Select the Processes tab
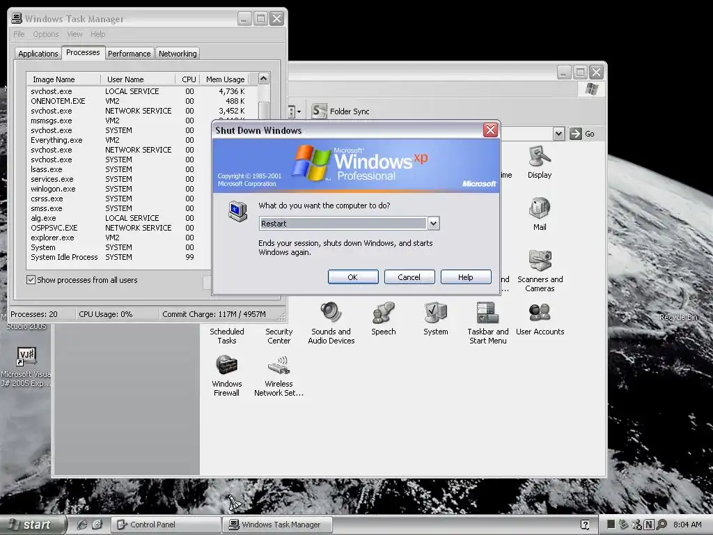Image resolution: width=713 pixels, height=535 pixels. tap(83, 53)
